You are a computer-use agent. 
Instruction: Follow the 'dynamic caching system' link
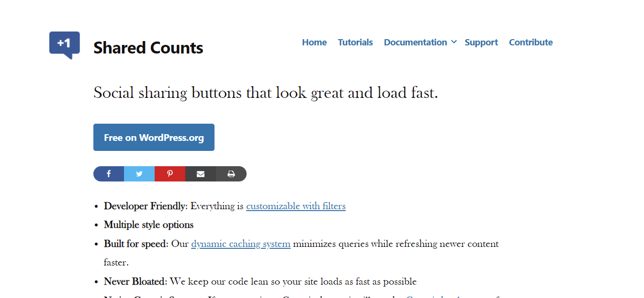point(241,244)
